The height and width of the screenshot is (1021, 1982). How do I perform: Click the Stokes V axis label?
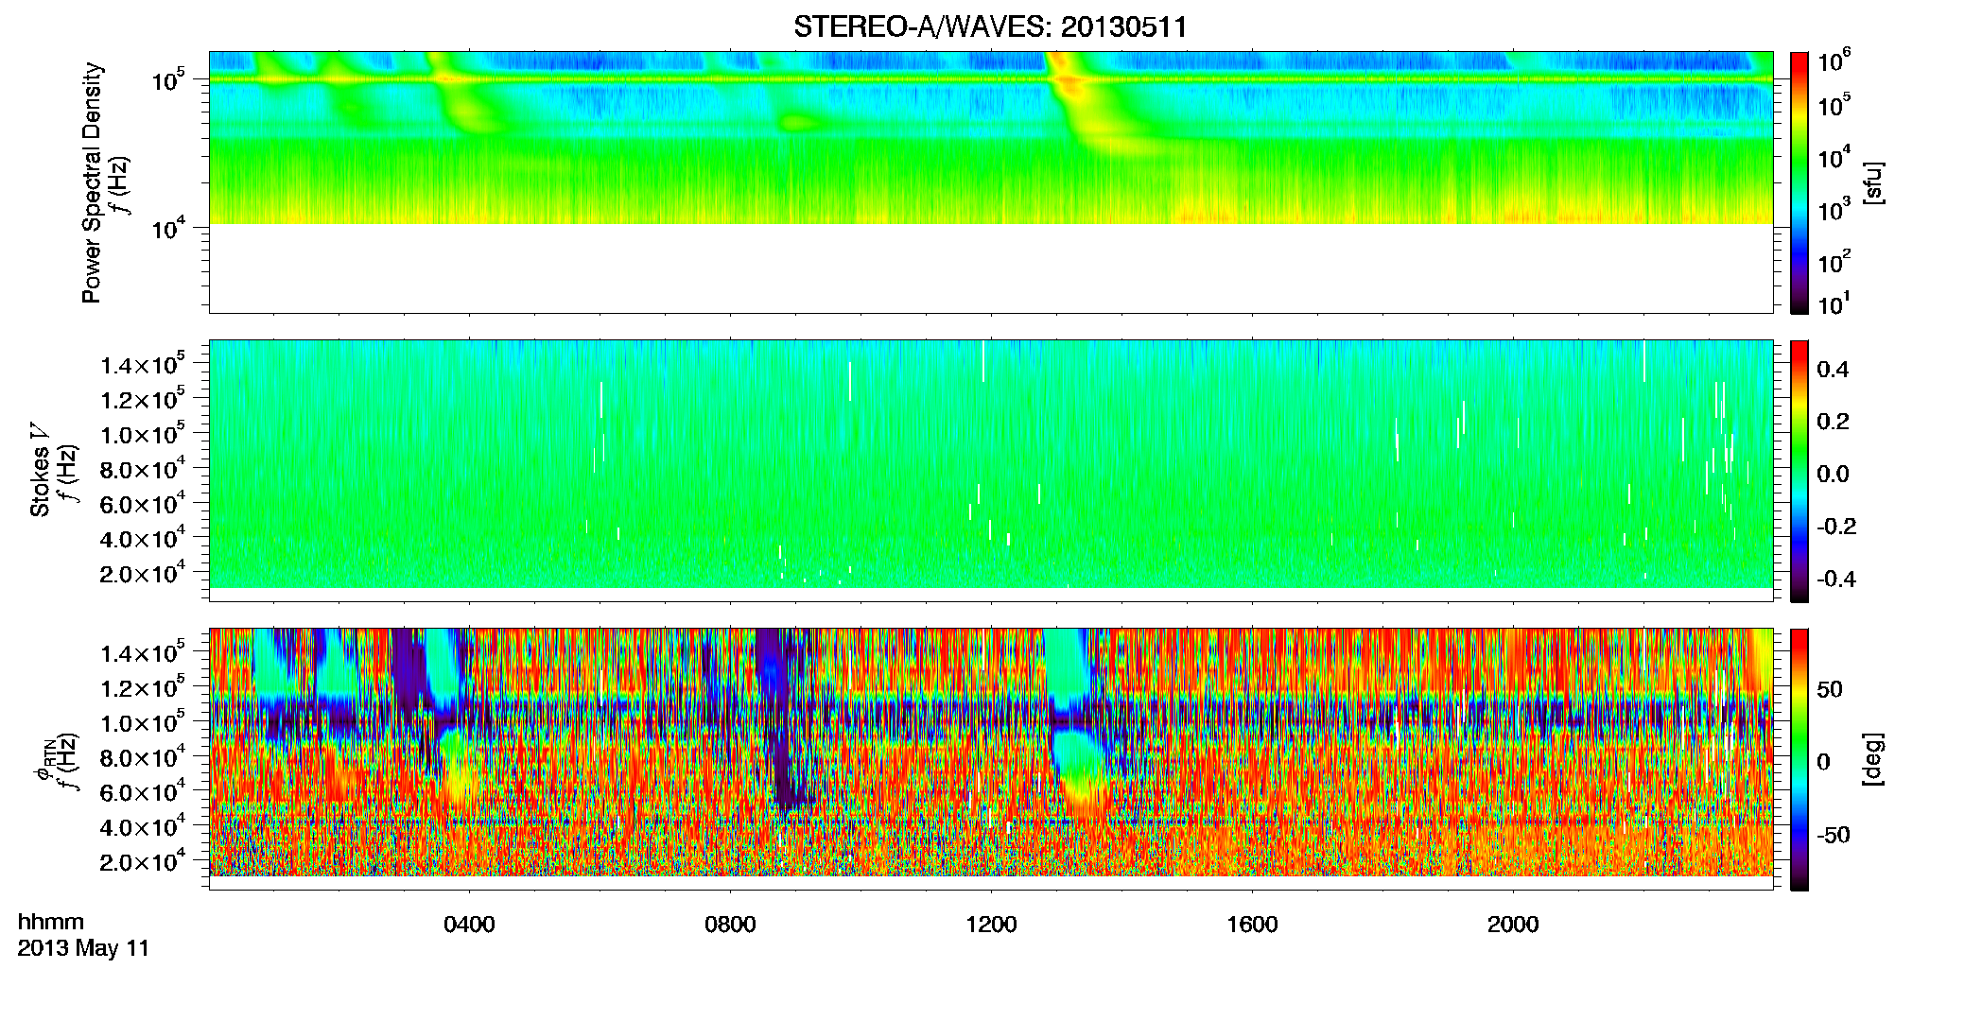pyautogui.click(x=41, y=470)
